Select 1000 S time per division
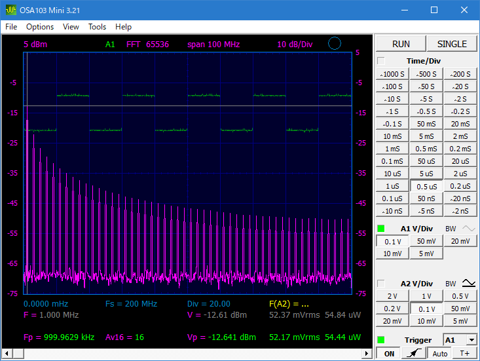The width and height of the screenshot is (480, 361). point(392,74)
